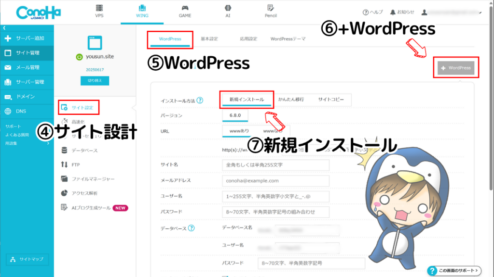The width and height of the screenshot is (494, 277).
Task: Click the サイト設定 gear icon
Action: coord(64,107)
